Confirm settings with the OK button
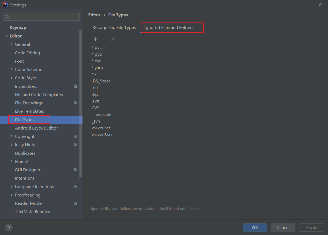The width and height of the screenshot is (328, 235). (255, 228)
